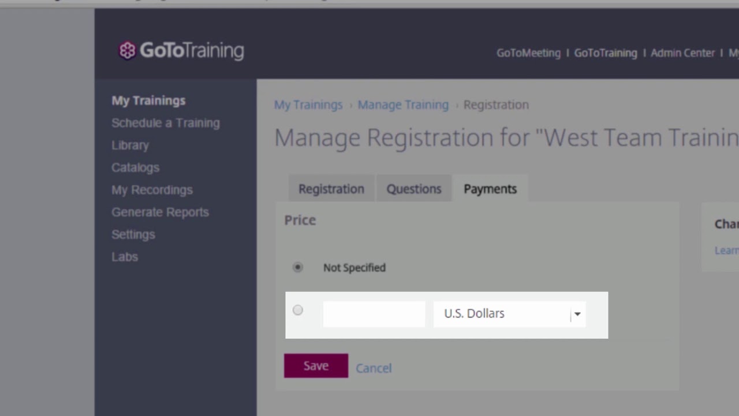Viewport: 739px width, 416px height.
Task: Switch to Questions tab
Action: [x=414, y=189]
